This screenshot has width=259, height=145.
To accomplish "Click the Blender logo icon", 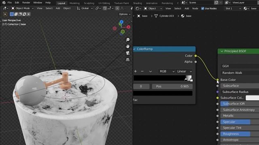I will click(4, 3).
